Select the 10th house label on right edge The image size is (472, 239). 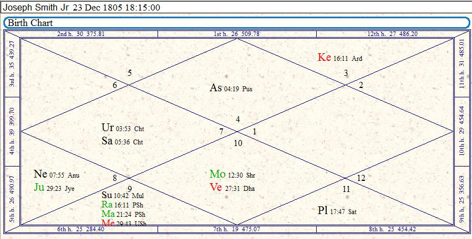tap(462, 131)
